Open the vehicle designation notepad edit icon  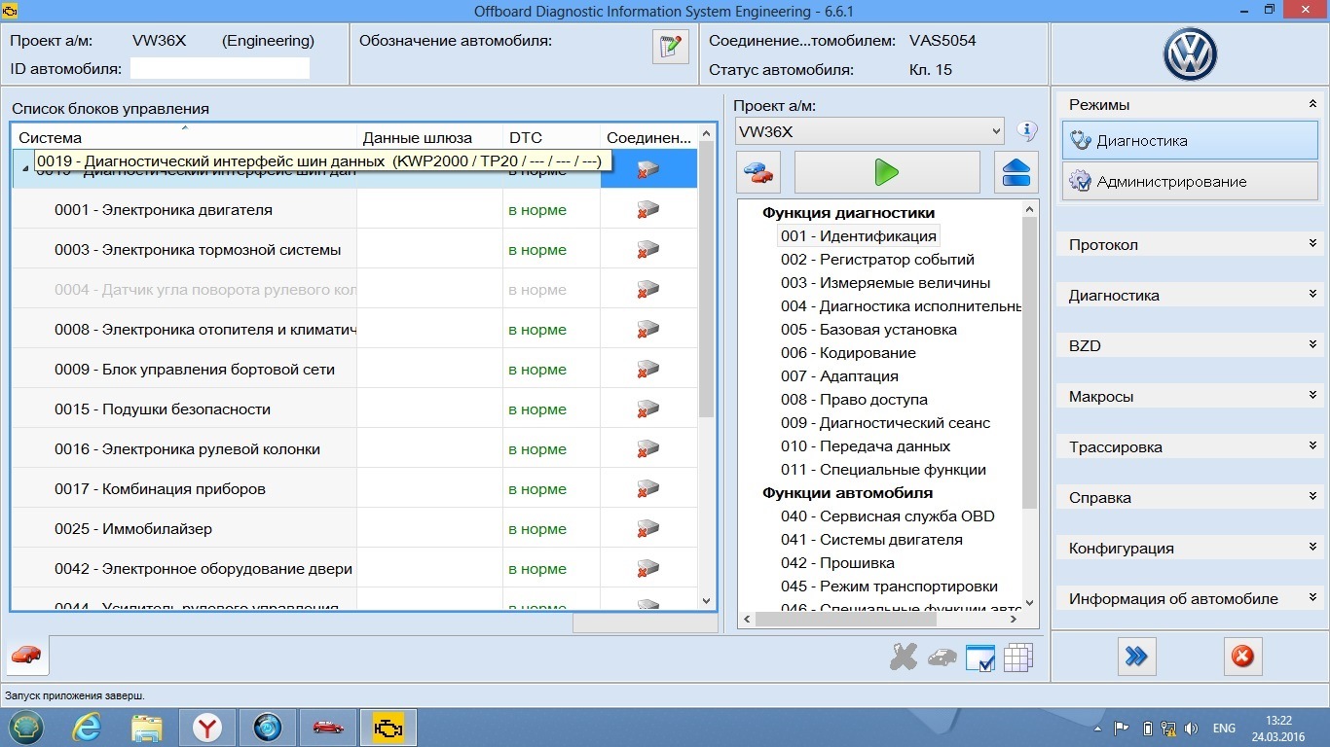click(x=670, y=47)
